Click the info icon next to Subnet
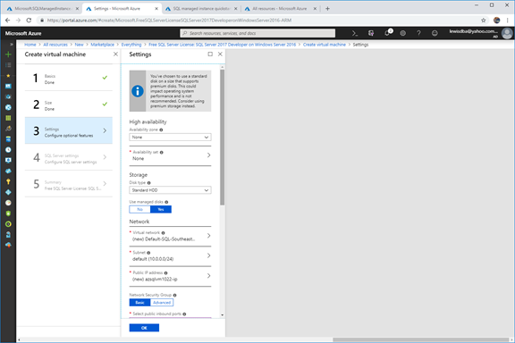 click(x=148, y=253)
